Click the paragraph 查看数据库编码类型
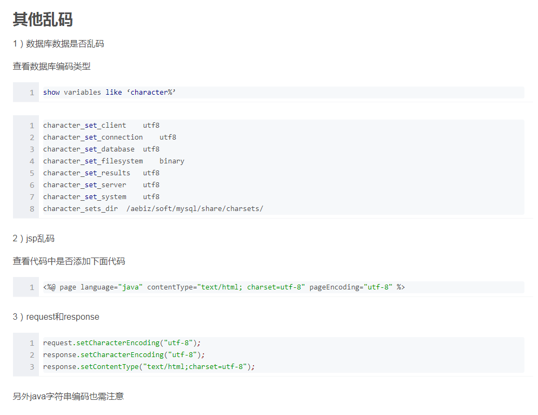The height and width of the screenshot is (415, 538). (51, 67)
